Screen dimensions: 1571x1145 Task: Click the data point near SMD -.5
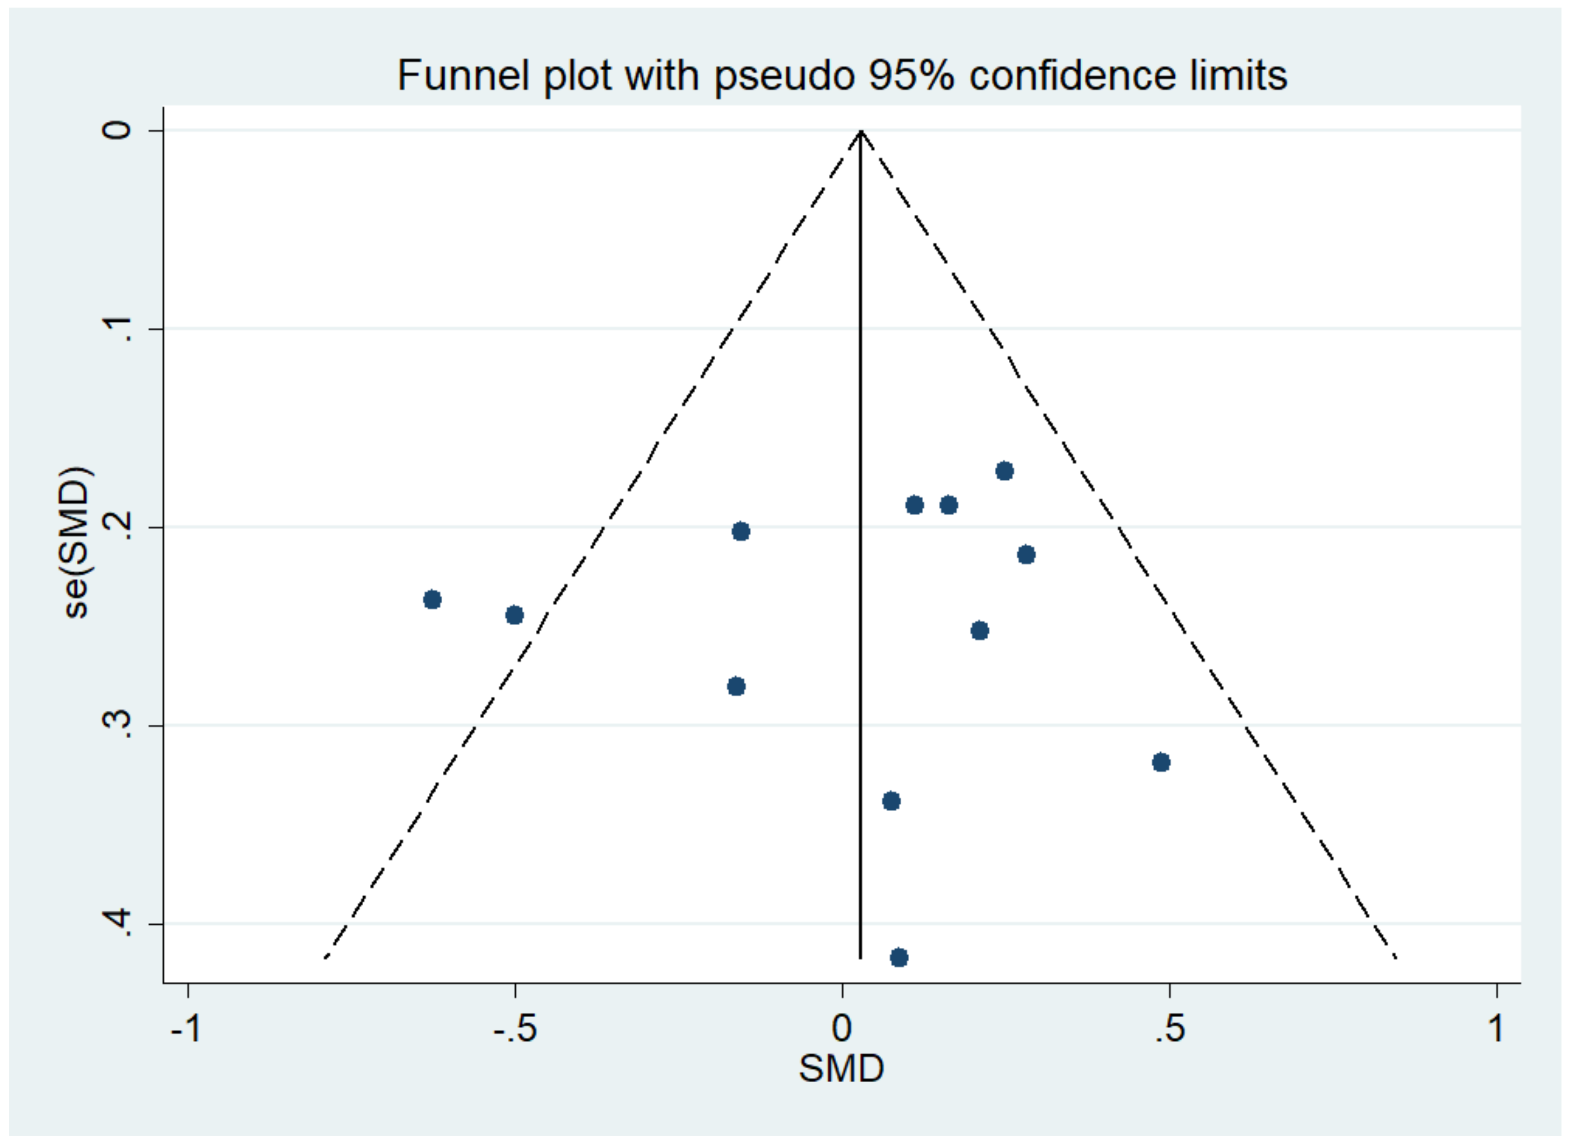pos(514,615)
